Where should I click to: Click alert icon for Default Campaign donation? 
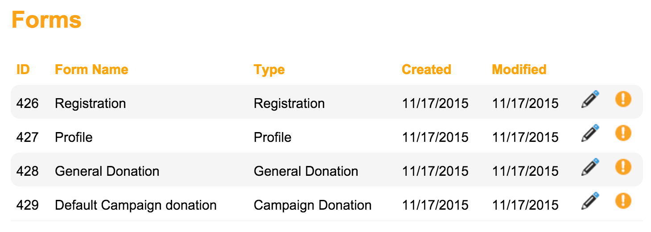click(x=623, y=201)
